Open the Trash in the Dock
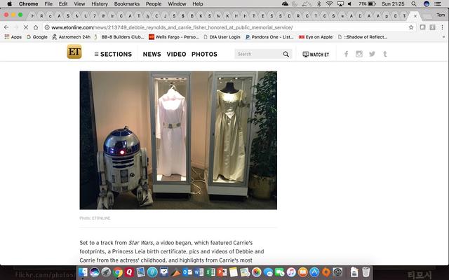Screen dimensions: 449x280 tap(366, 272)
